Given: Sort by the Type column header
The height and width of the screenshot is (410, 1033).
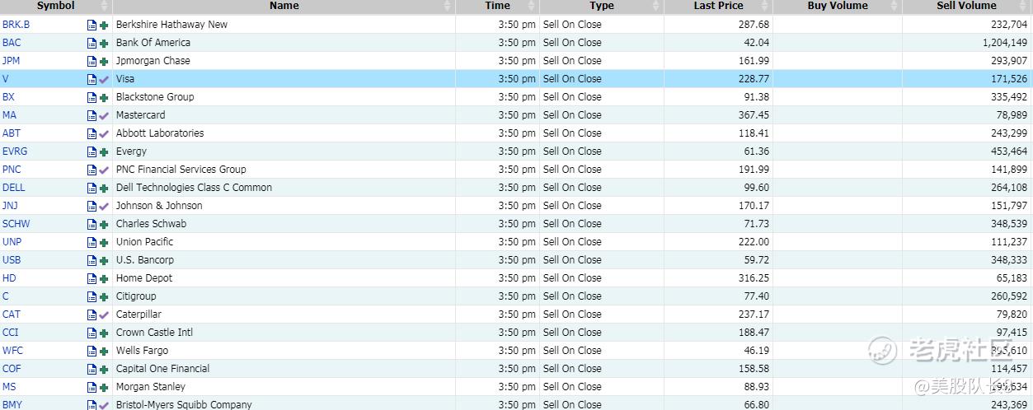Looking at the screenshot, I should pos(602,6).
